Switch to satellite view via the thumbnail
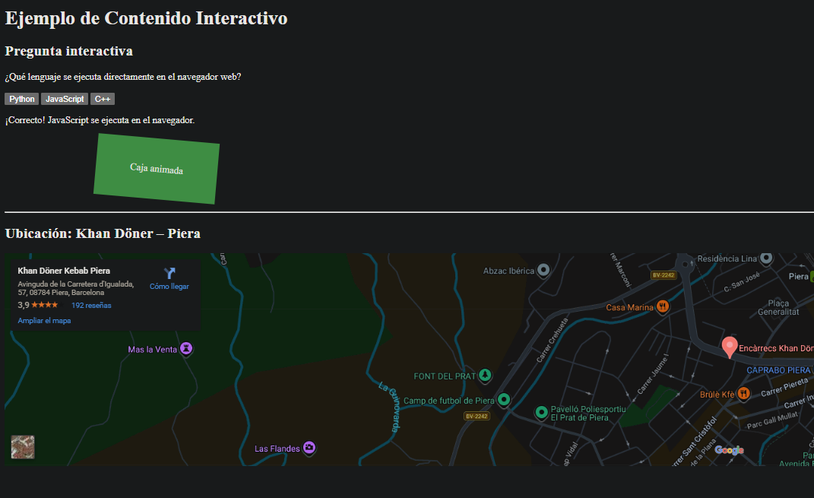This screenshot has height=498, width=814. pyautogui.click(x=23, y=447)
